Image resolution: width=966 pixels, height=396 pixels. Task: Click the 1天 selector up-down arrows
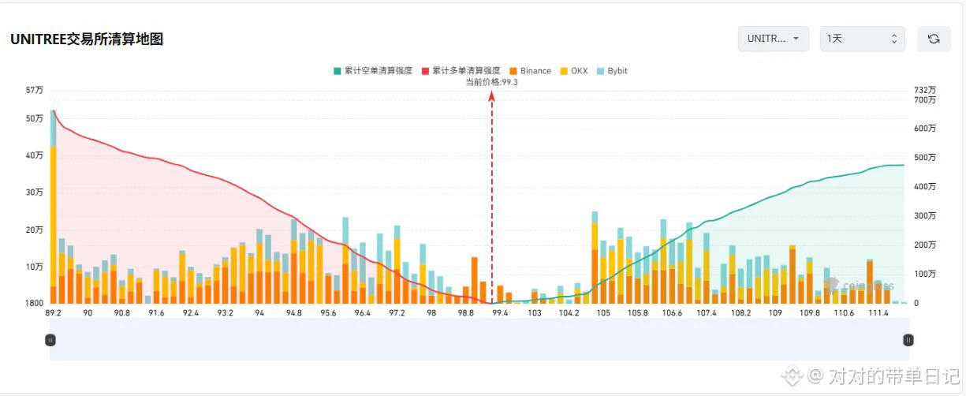(893, 39)
